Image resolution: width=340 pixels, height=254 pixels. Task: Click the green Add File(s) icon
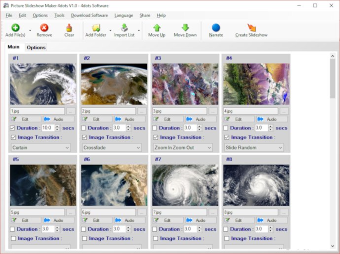(15, 28)
